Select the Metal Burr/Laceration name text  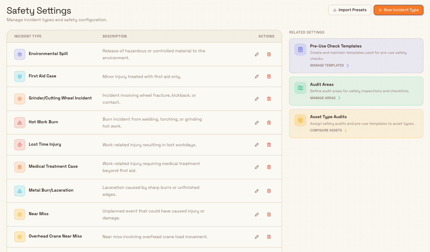click(51, 190)
